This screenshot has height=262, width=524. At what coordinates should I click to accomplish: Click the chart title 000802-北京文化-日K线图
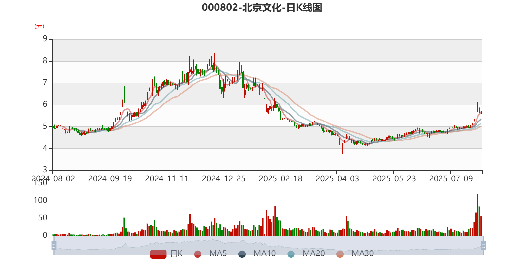click(x=262, y=8)
